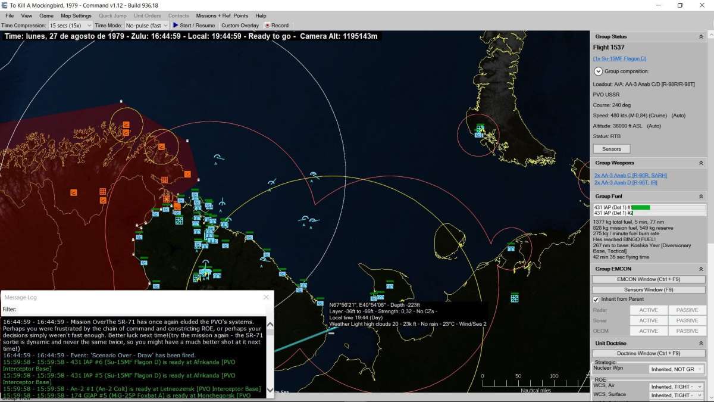Collapse the Unit Doctrine panel
Screen dimensions: 714x402
point(700,343)
